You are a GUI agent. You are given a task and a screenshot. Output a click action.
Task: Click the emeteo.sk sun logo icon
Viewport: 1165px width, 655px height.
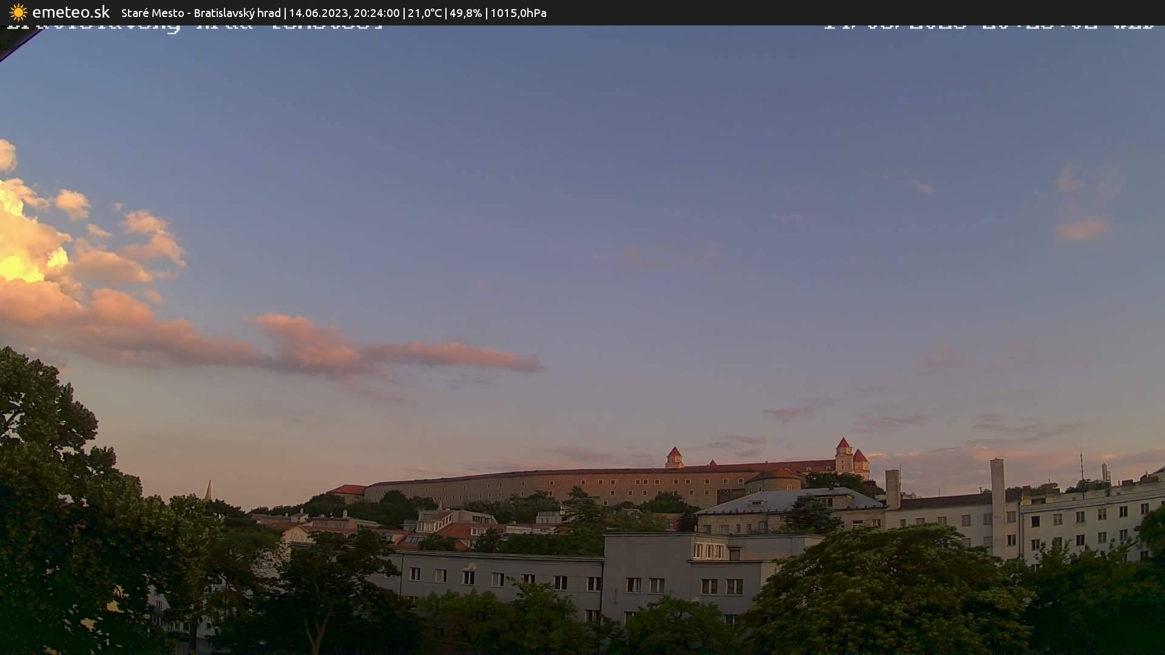(x=18, y=12)
